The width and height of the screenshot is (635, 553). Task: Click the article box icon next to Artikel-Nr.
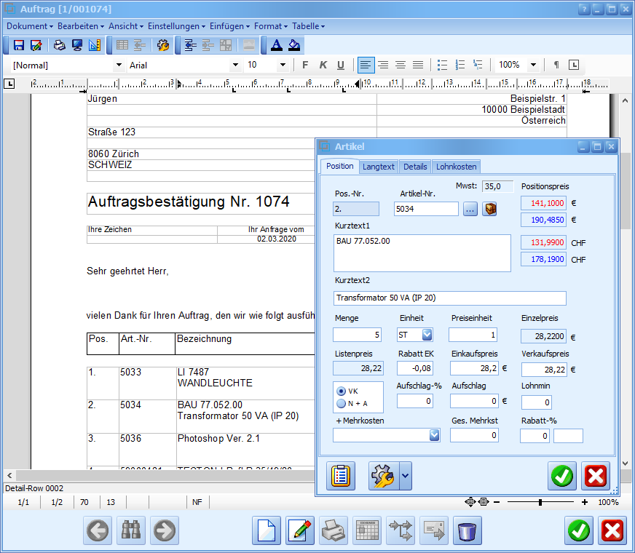489,209
